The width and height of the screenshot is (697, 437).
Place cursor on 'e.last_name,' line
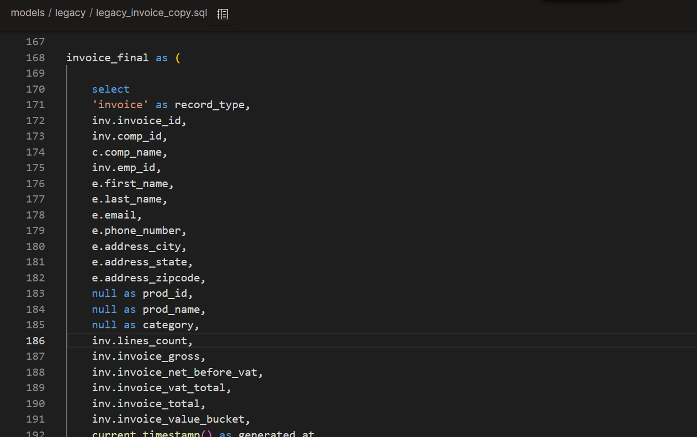coord(130,199)
